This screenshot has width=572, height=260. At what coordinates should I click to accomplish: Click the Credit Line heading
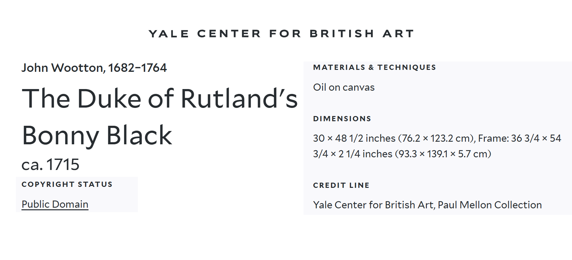click(341, 186)
